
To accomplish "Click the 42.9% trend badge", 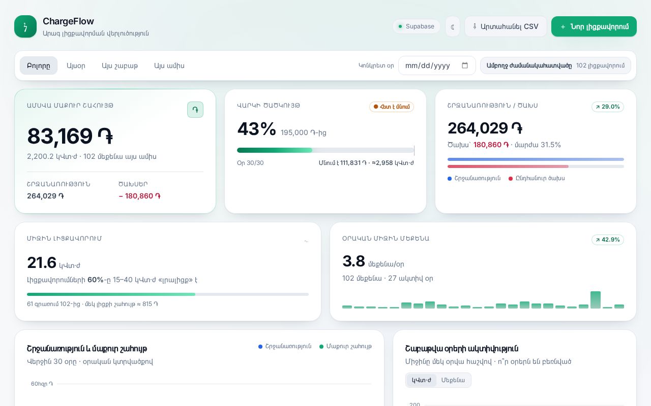I will click(608, 240).
